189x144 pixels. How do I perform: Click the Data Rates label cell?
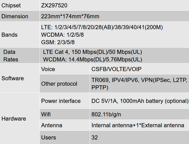pos(20,56)
